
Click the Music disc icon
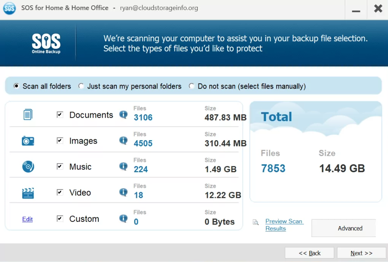[28, 167]
